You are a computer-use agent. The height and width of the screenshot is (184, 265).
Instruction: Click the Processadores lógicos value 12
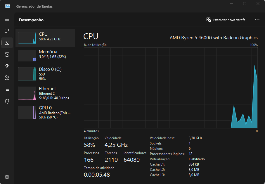click(x=190, y=154)
